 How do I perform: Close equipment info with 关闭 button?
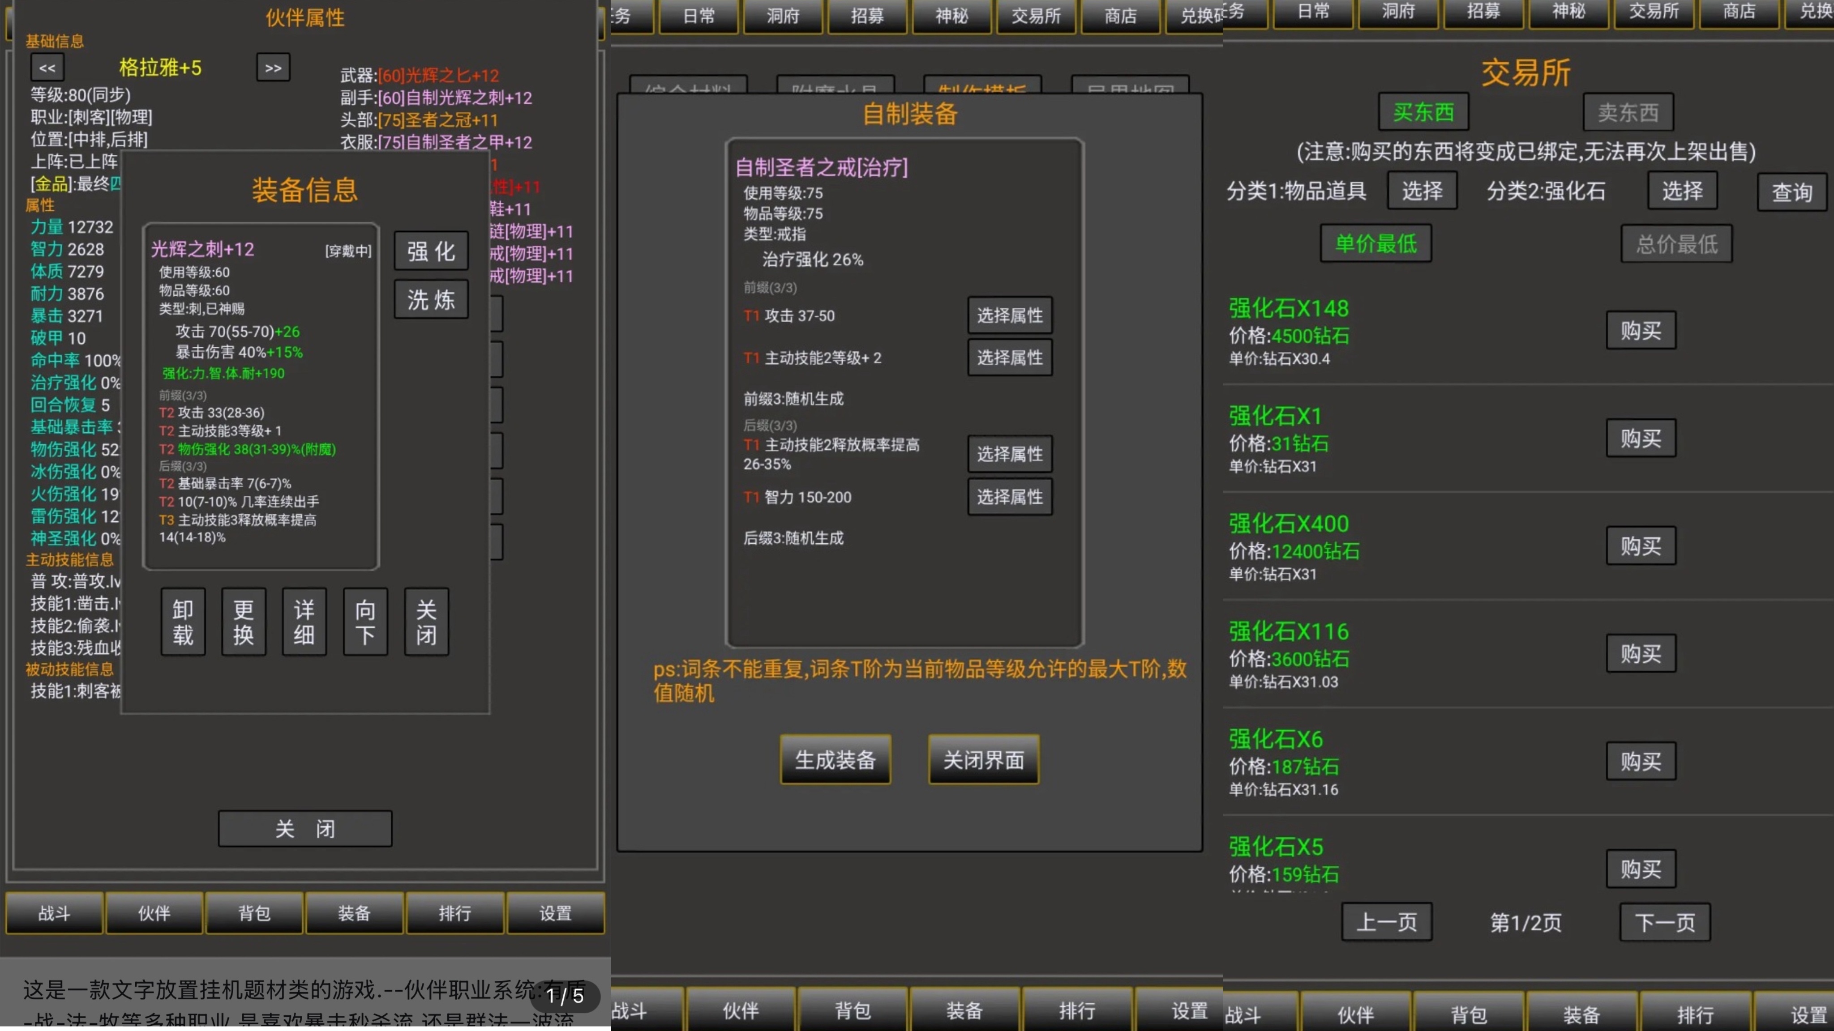click(x=426, y=621)
